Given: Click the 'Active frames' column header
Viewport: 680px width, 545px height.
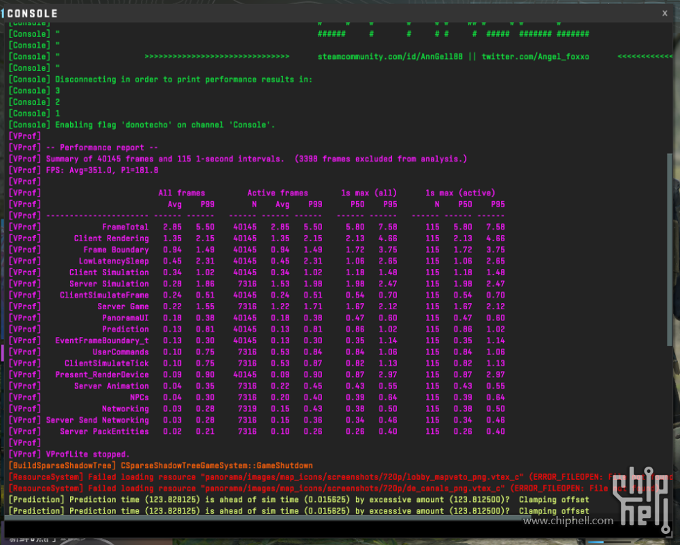Looking at the screenshot, I should [278, 193].
